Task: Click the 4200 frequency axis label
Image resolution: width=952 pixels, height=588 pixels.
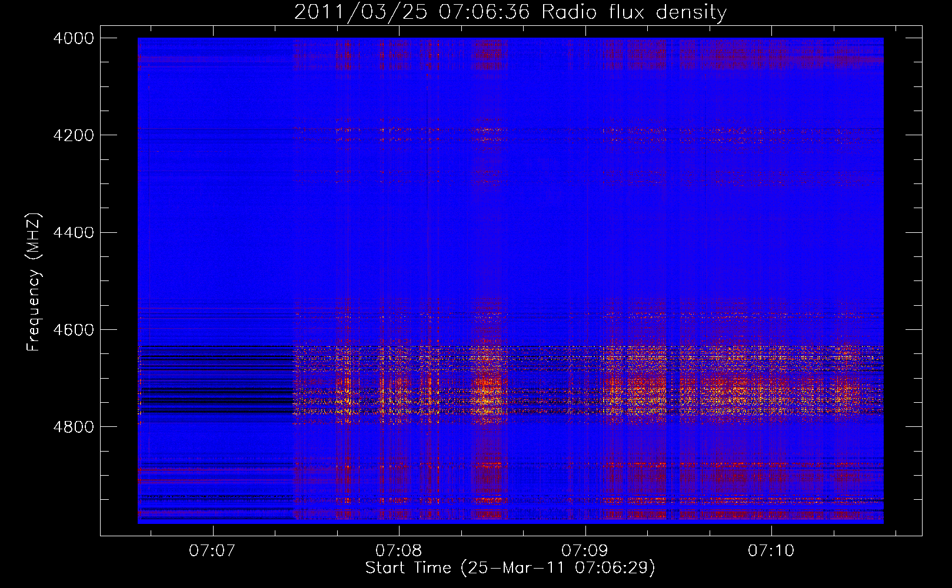Action: point(74,135)
